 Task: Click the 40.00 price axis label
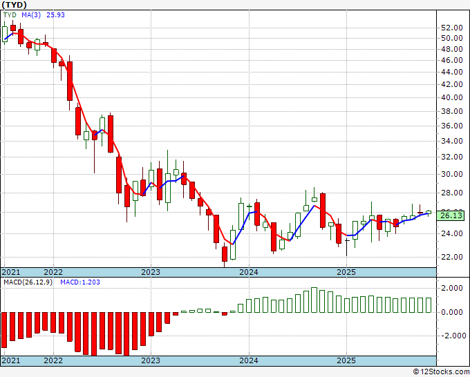click(452, 97)
